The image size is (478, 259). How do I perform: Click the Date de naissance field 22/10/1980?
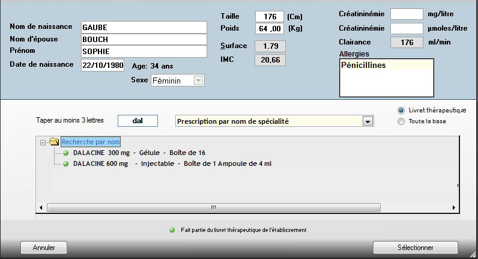coord(103,66)
